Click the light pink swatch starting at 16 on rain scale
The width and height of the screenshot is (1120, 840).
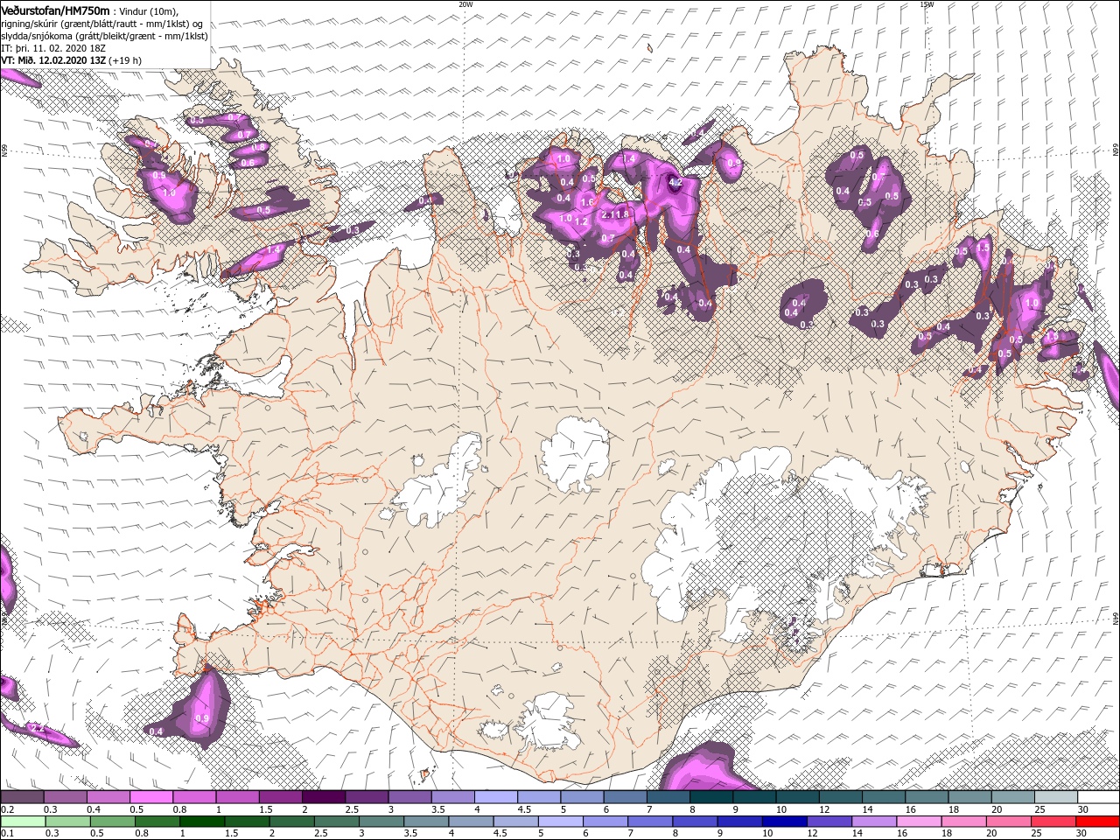(x=918, y=822)
